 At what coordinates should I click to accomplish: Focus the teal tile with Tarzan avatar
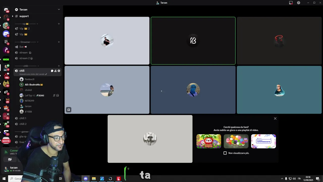point(279,90)
